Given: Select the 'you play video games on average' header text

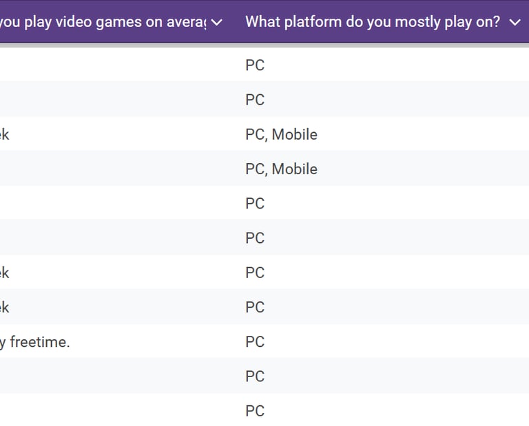Looking at the screenshot, I should tap(103, 22).
